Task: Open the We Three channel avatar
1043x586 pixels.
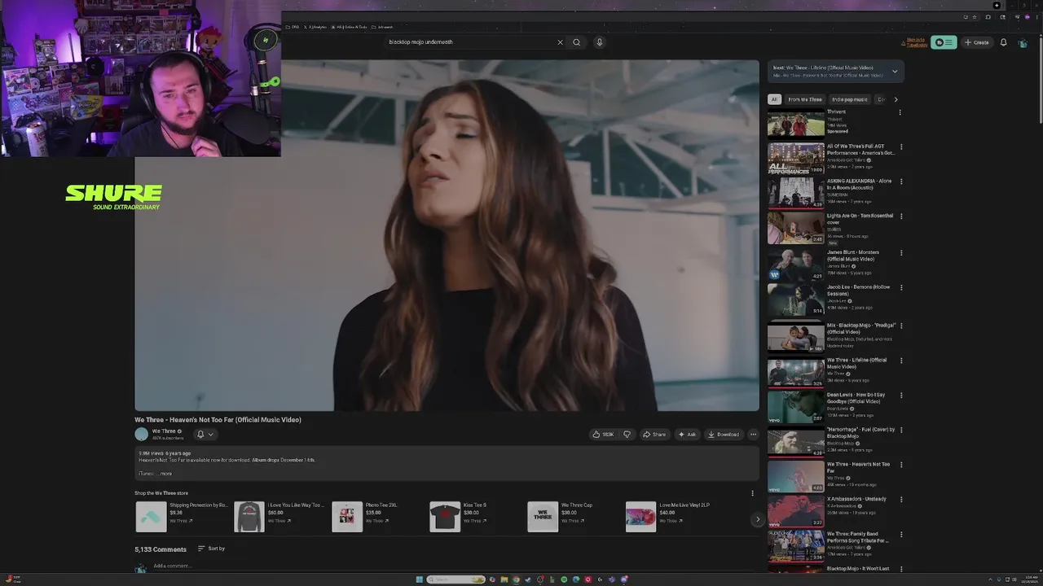Action: (x=142, y=435)
